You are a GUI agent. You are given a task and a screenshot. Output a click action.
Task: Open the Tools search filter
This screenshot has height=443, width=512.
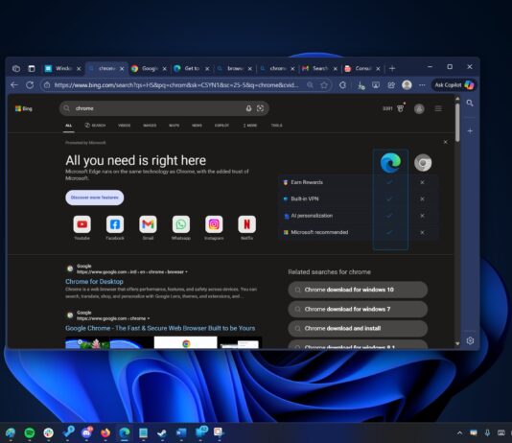(276, 126)
